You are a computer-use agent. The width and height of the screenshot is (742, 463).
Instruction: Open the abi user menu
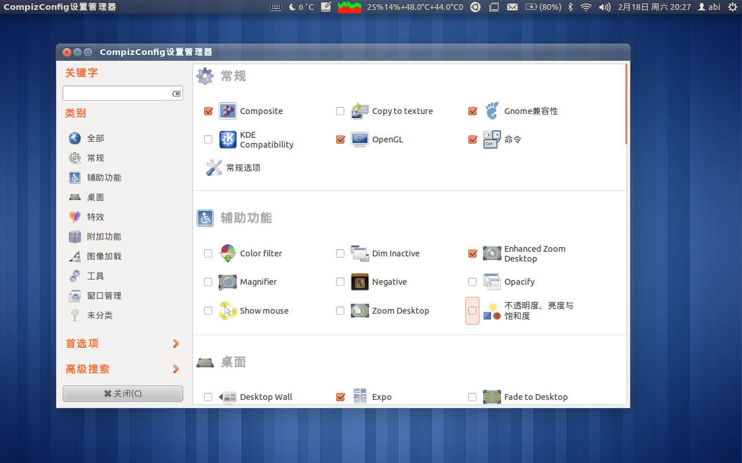[709, 7]
